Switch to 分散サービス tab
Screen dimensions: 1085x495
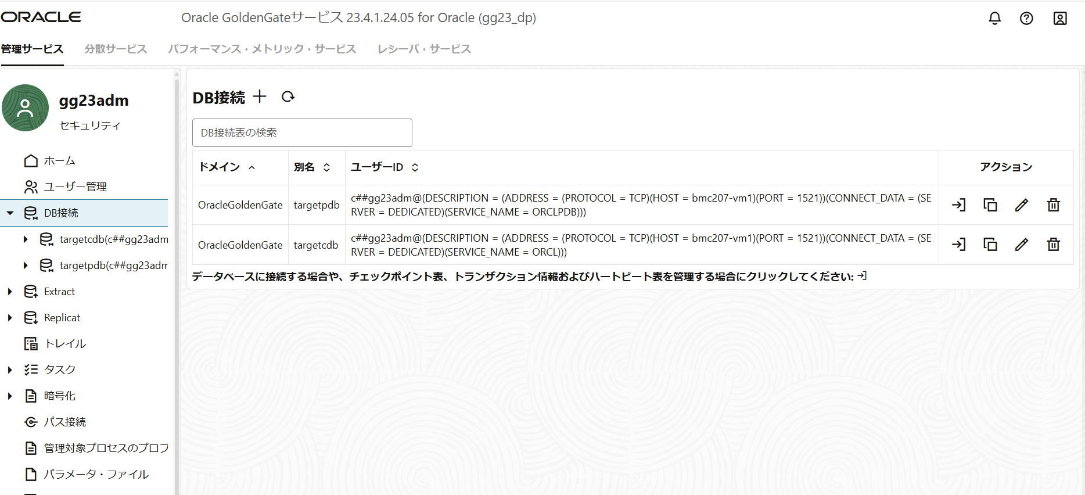[x=116, y=49]
